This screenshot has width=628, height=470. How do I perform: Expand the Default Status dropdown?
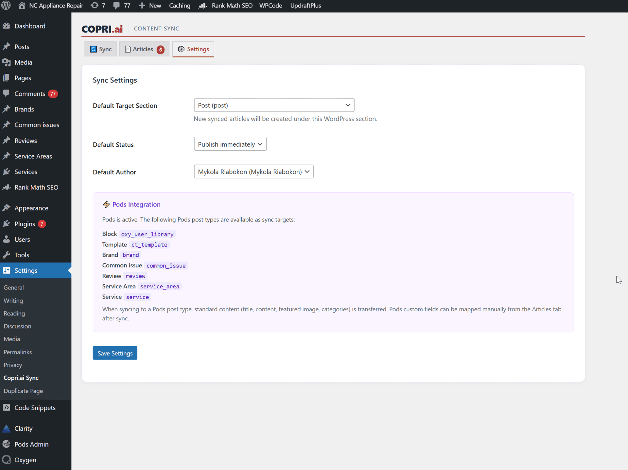[230, 144]
